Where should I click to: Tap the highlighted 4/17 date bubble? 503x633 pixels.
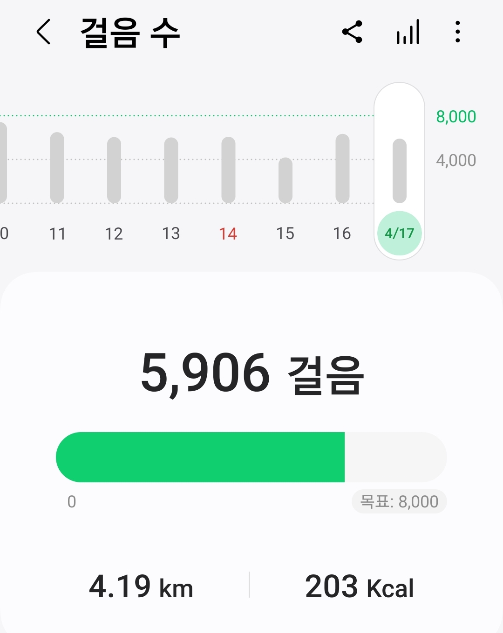tap(399, 233)
